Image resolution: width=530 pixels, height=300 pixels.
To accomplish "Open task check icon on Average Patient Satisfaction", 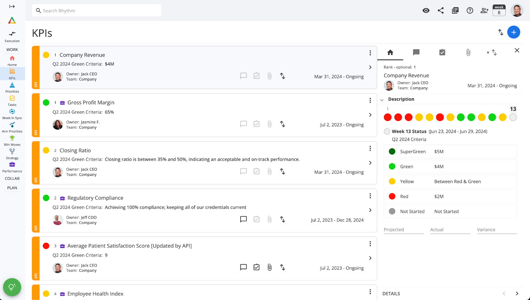I will [256, 267].
